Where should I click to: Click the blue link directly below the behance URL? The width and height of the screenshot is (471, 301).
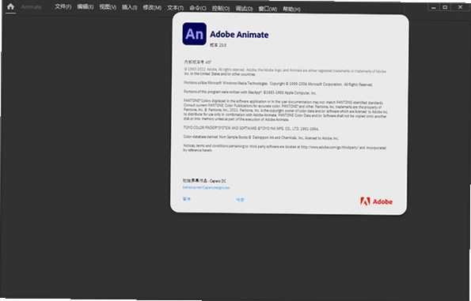187,199
